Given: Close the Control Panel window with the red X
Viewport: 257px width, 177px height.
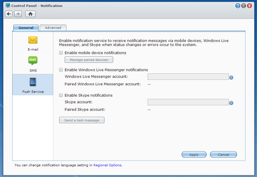Looking at the screenshot, I should 249,6.
